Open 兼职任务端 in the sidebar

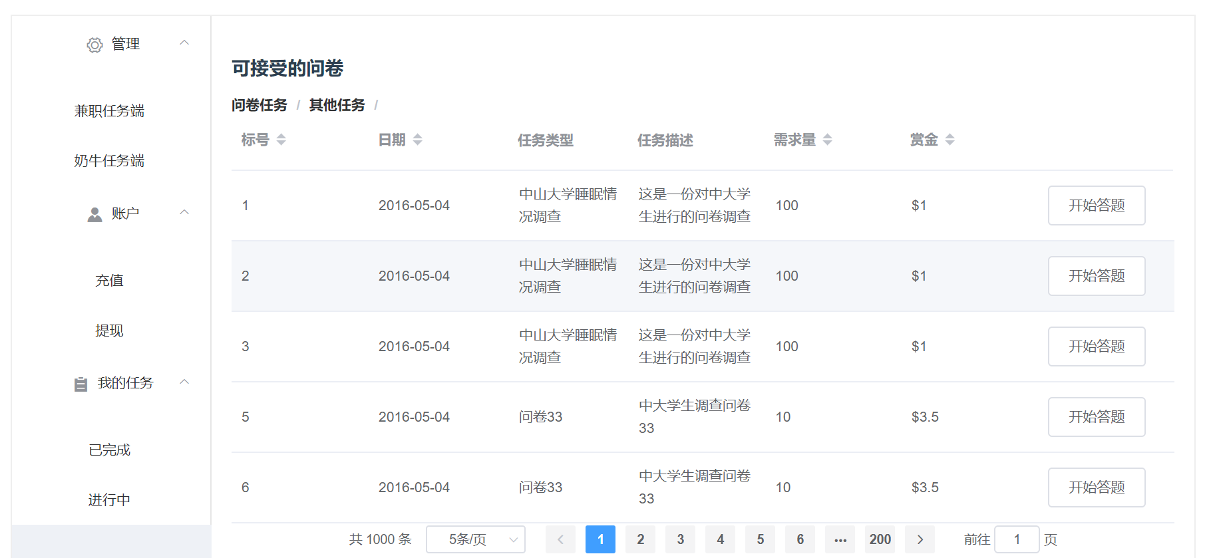tap(109, 111)
